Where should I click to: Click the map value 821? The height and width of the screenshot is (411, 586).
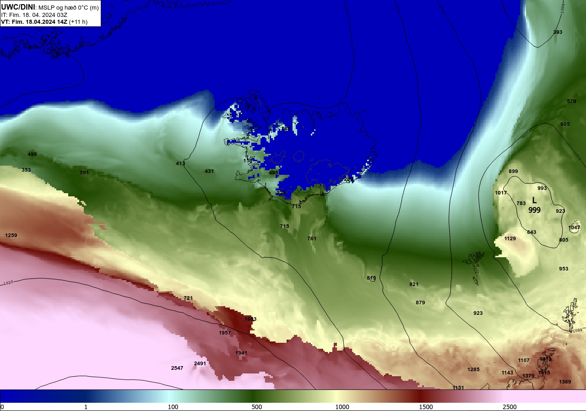[414, 284]
